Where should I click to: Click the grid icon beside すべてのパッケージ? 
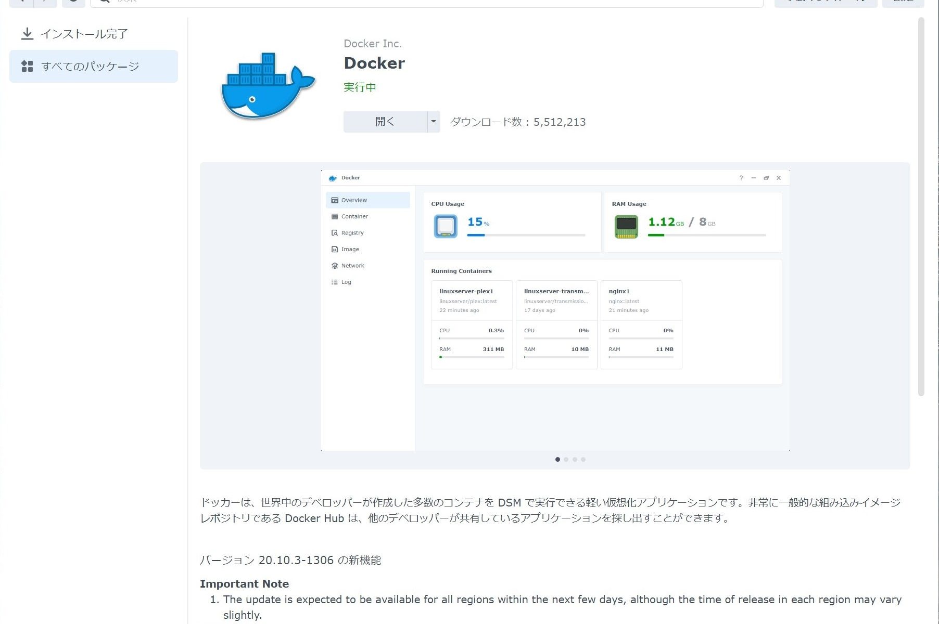coord(27,67)
